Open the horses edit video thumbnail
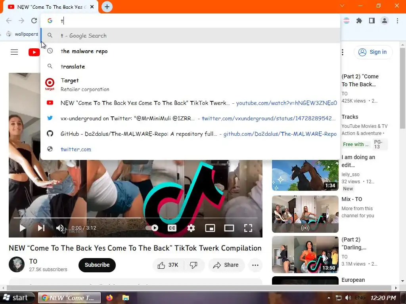The height and width of the screenshot is (304, 406). 305,175
